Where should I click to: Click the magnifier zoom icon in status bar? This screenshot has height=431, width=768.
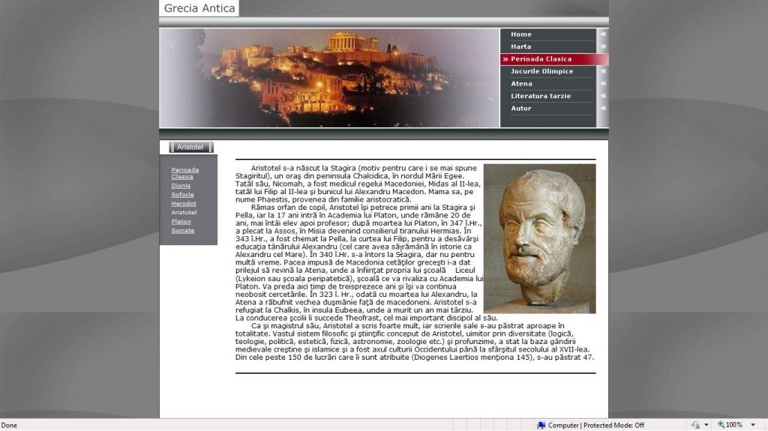(721, 425)
